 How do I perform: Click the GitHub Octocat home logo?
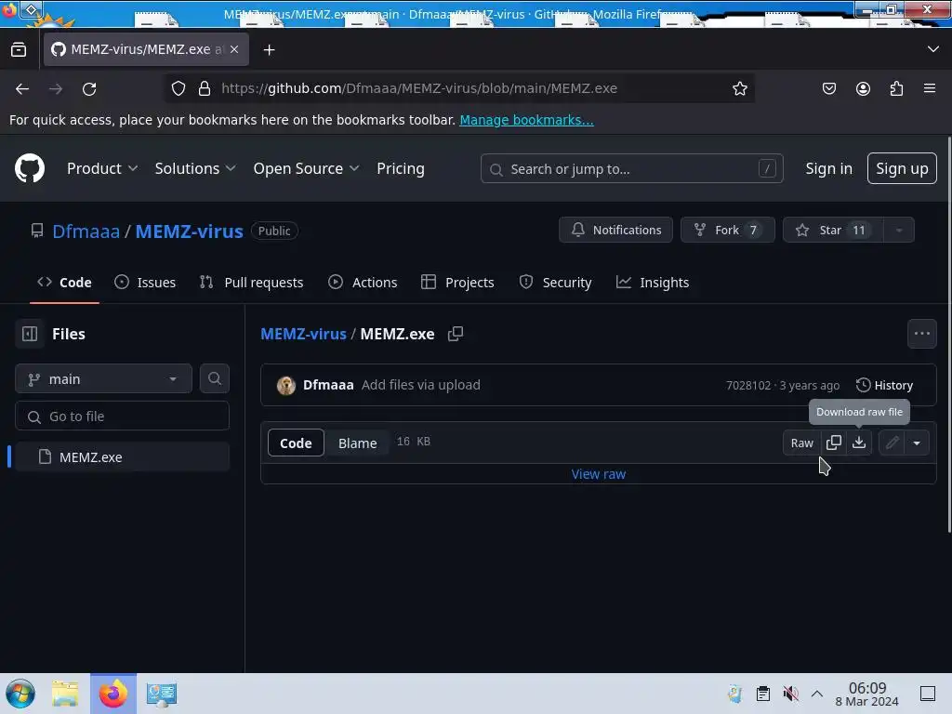[30, 168]
